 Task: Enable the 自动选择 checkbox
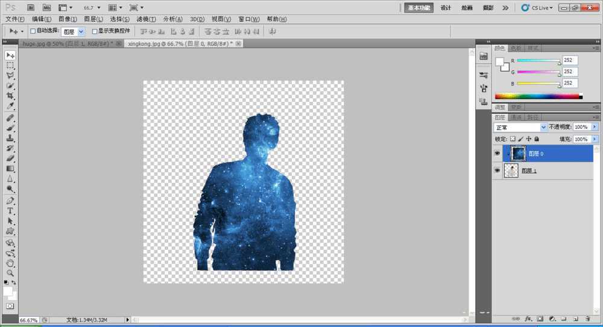[33, 31]
